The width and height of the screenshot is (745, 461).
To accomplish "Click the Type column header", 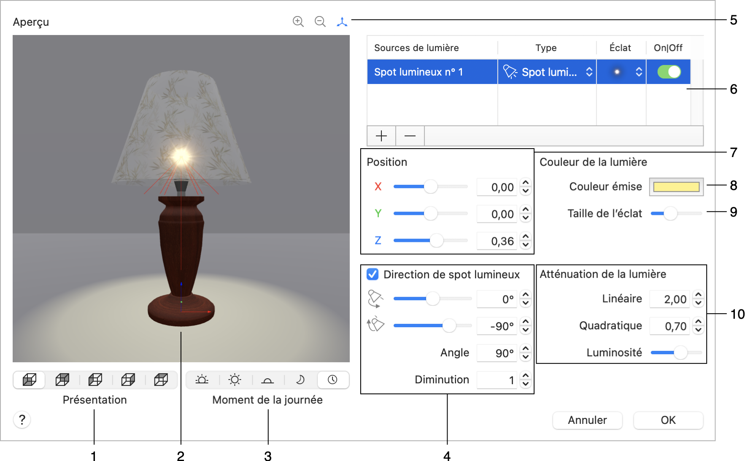I will (x=546, y=48).
